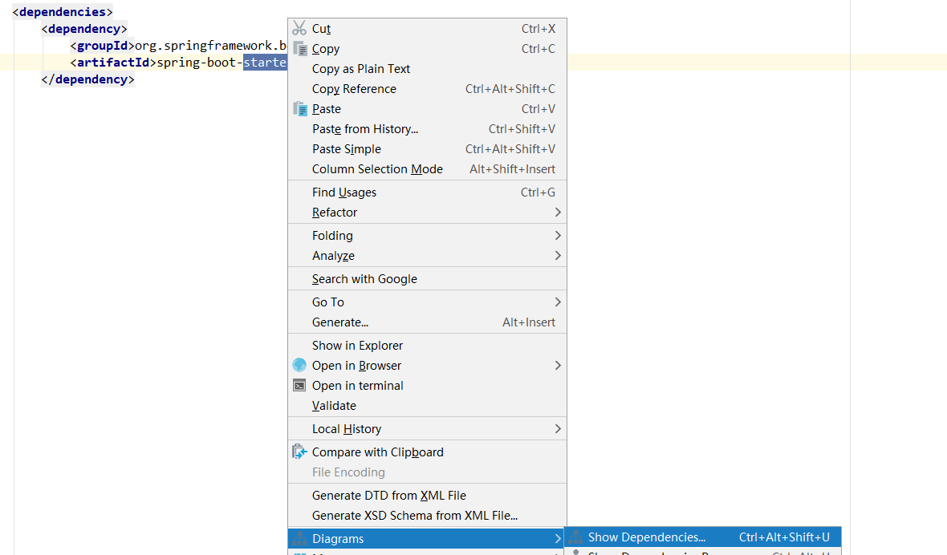Expand the Folding submenu arrow
This screenshot has width=947, height=555.
pos(558,236)
